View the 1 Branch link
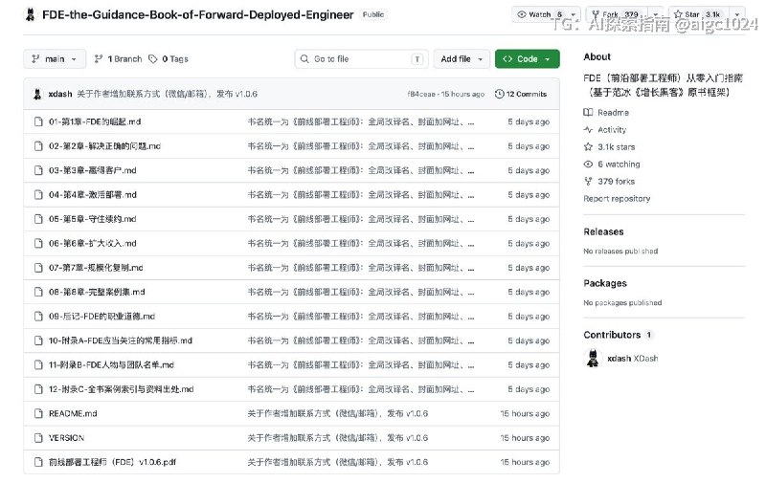This screenshot has height=483, width=766. (118, 59)
